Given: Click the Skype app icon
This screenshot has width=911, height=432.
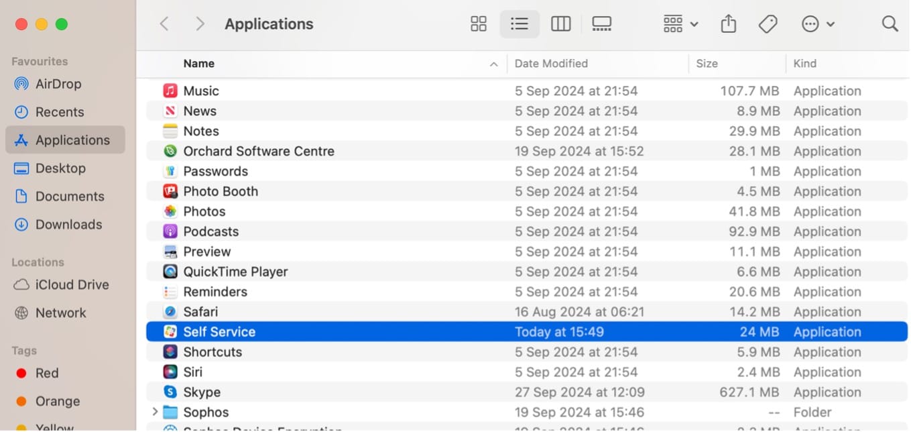Looking at the screenshot, I should pyautogui.click(x=170, y=392).
